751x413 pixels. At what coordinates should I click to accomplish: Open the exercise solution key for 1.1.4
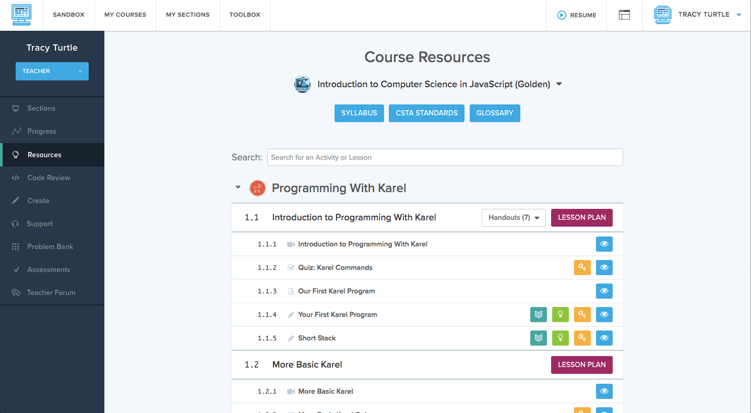pos(582,314)
